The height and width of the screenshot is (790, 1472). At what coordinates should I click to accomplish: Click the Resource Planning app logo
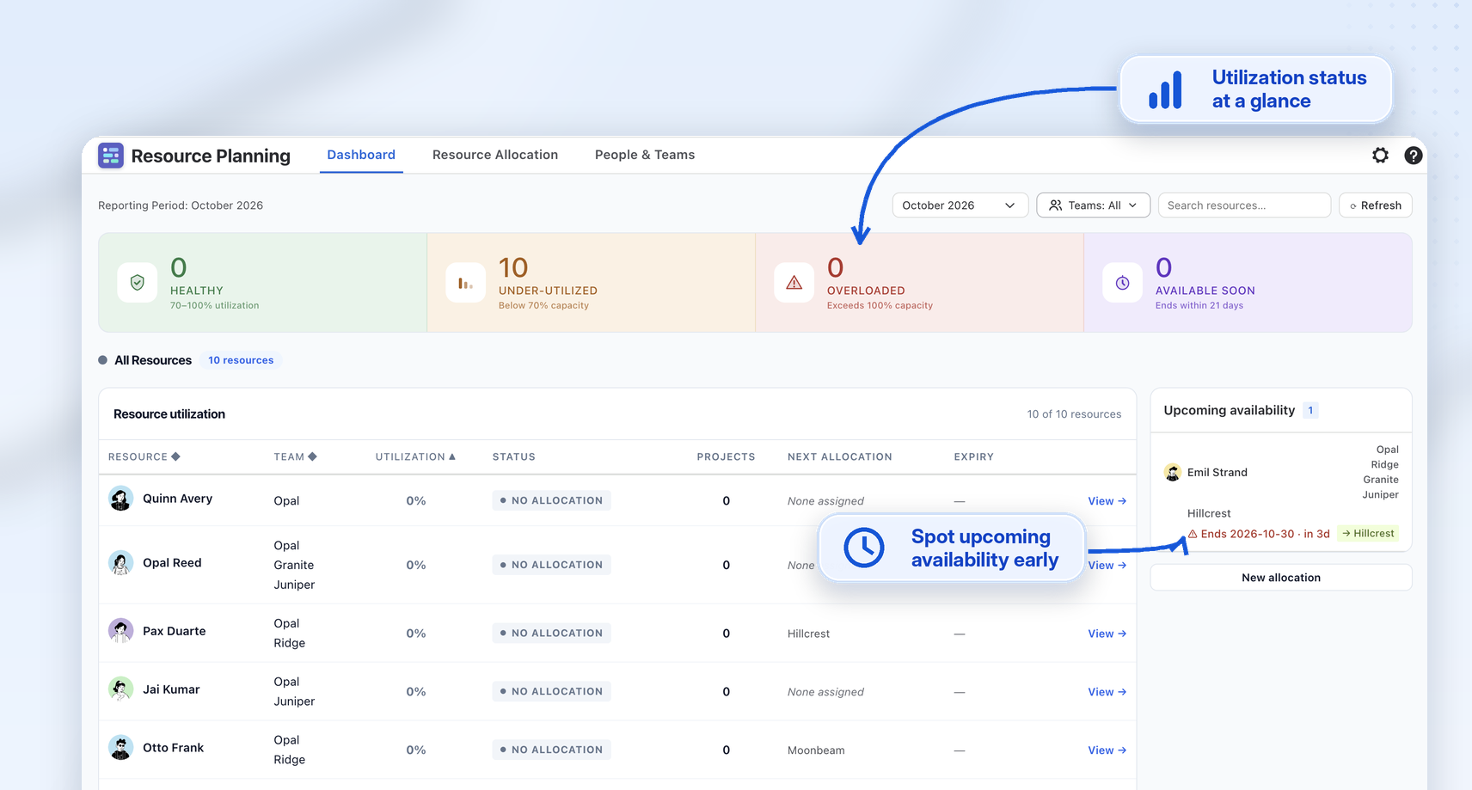pyautogui.click(x=111, y=156)
